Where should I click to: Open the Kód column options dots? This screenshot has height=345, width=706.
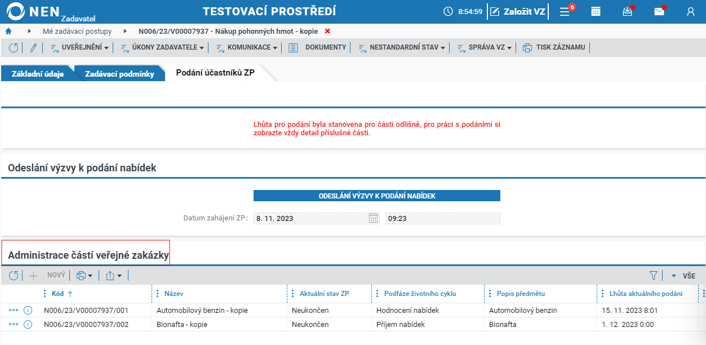[45, 294]
